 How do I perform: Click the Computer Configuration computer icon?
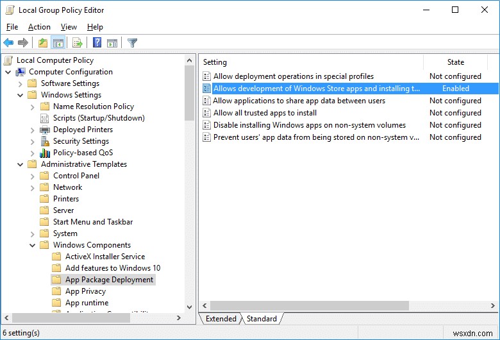point(21,72)
